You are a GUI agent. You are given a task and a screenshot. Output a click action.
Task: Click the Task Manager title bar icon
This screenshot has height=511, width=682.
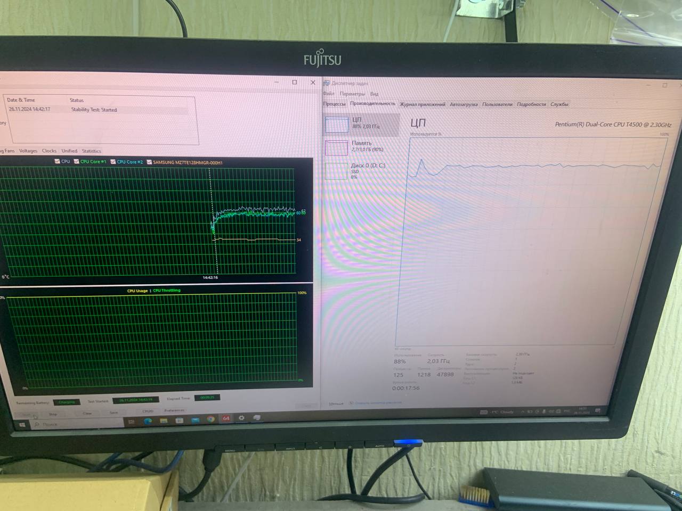point(326,83)
